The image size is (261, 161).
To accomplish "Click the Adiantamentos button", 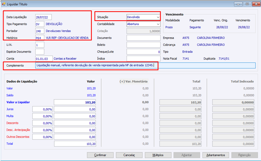I will pos(216,155).
